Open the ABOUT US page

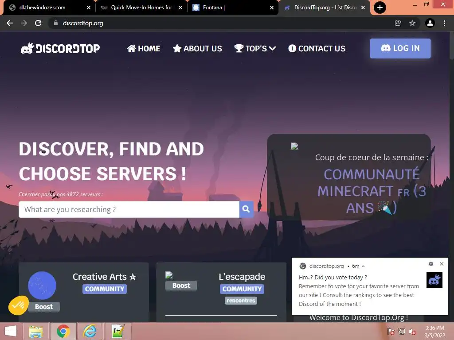(197, 48)
